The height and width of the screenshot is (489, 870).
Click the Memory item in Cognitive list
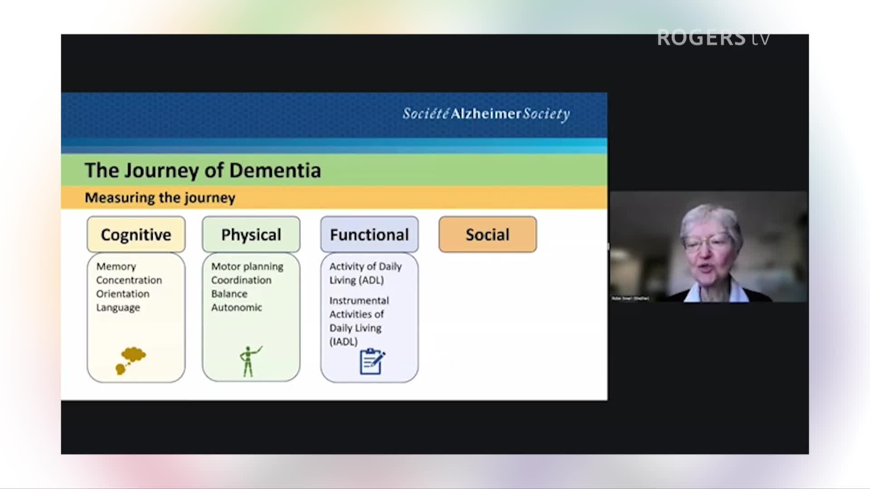[116, 267]
